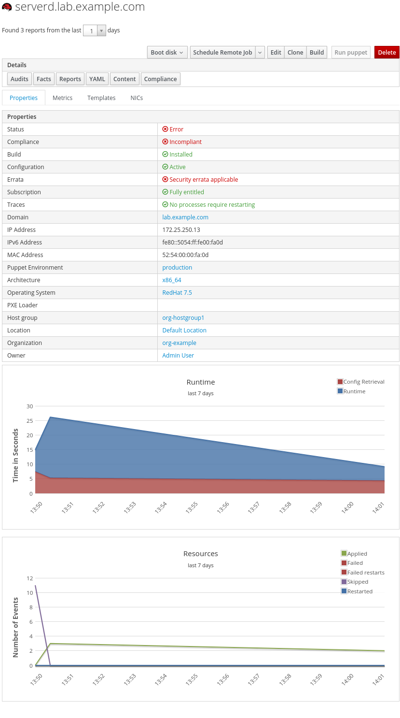Expand the Boot disk dropdown
Screen dimensions: 400x718
(x=167, y=52)
